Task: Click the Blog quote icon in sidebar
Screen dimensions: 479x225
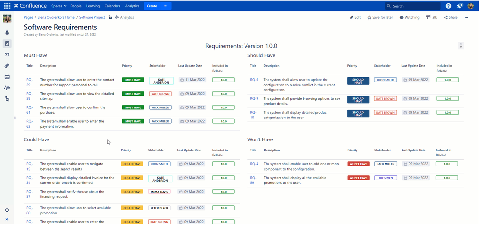Action: 7,54
